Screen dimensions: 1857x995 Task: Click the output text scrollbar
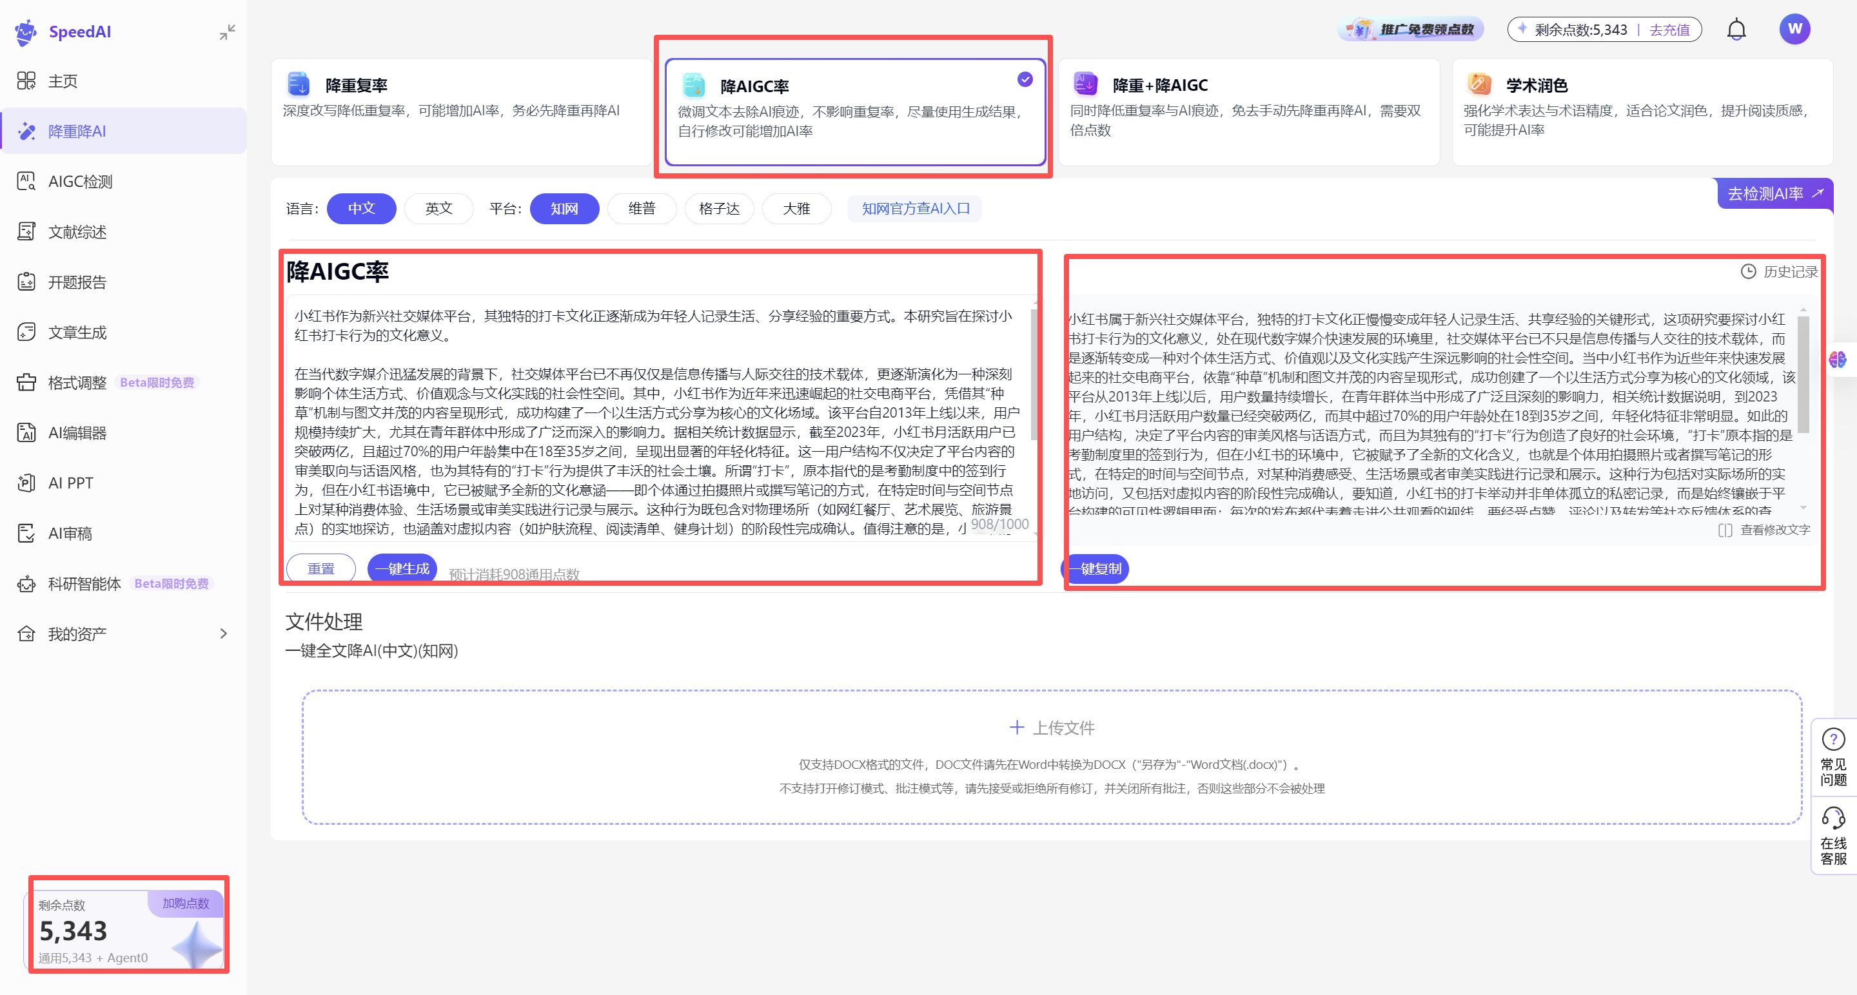pyautogui.click(x=1803, y=374)
